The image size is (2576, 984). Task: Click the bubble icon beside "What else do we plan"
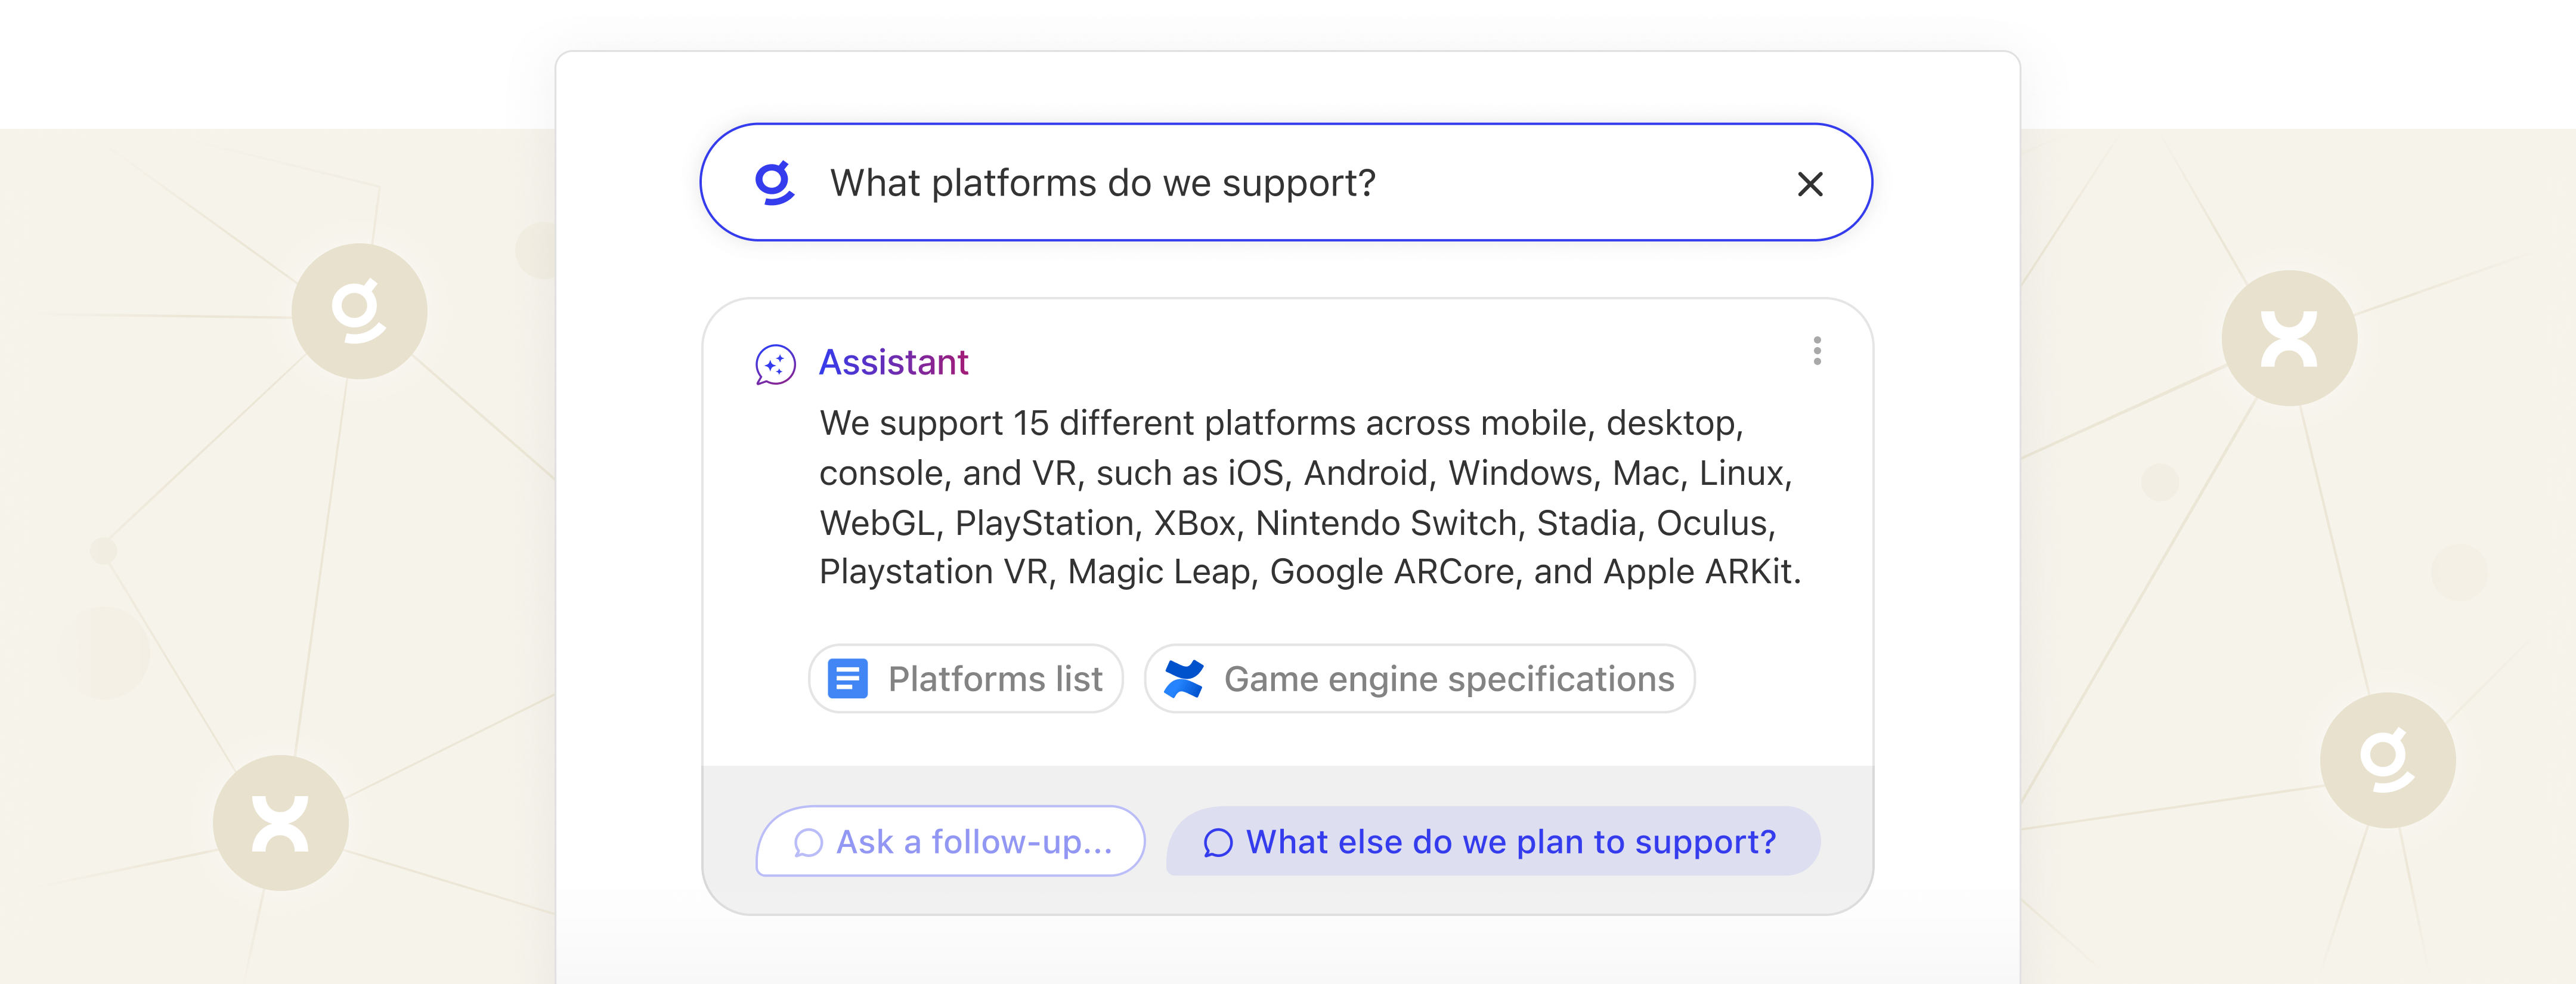[x=1217, y=843]
